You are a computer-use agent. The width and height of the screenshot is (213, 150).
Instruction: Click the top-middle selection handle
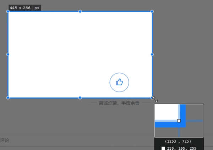[80, 11]
